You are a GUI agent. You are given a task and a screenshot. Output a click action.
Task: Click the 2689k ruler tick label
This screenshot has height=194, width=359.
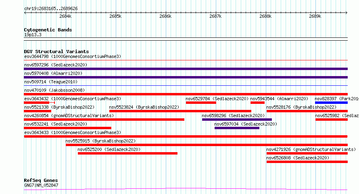point(315,16)
